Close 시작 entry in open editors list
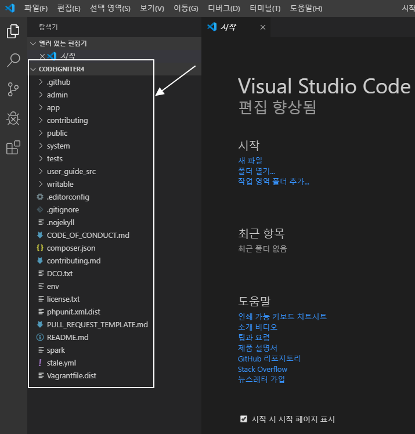This screenshot has width=415, height=434. [x=42, y=56]
